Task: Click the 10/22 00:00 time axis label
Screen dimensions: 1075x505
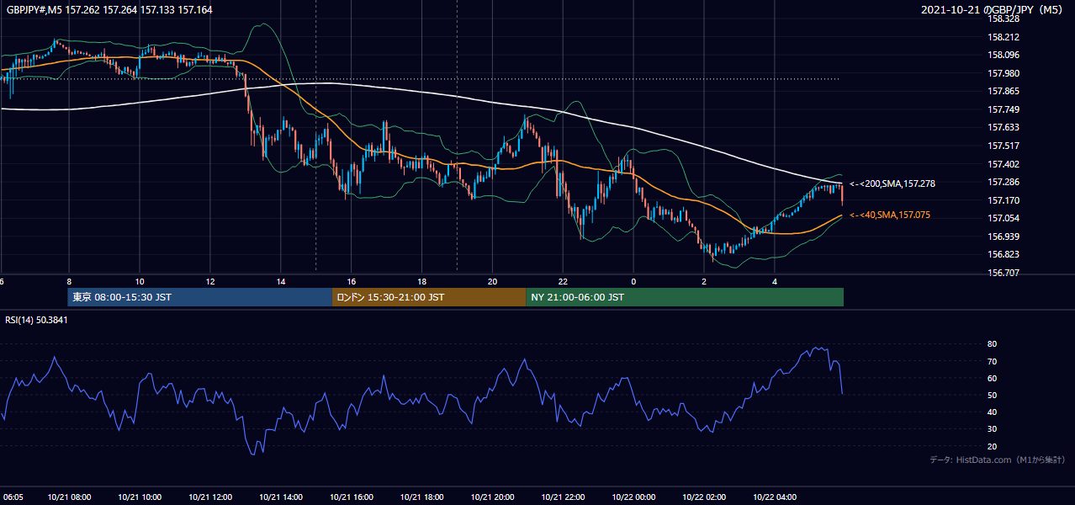Action: point(633,497)
